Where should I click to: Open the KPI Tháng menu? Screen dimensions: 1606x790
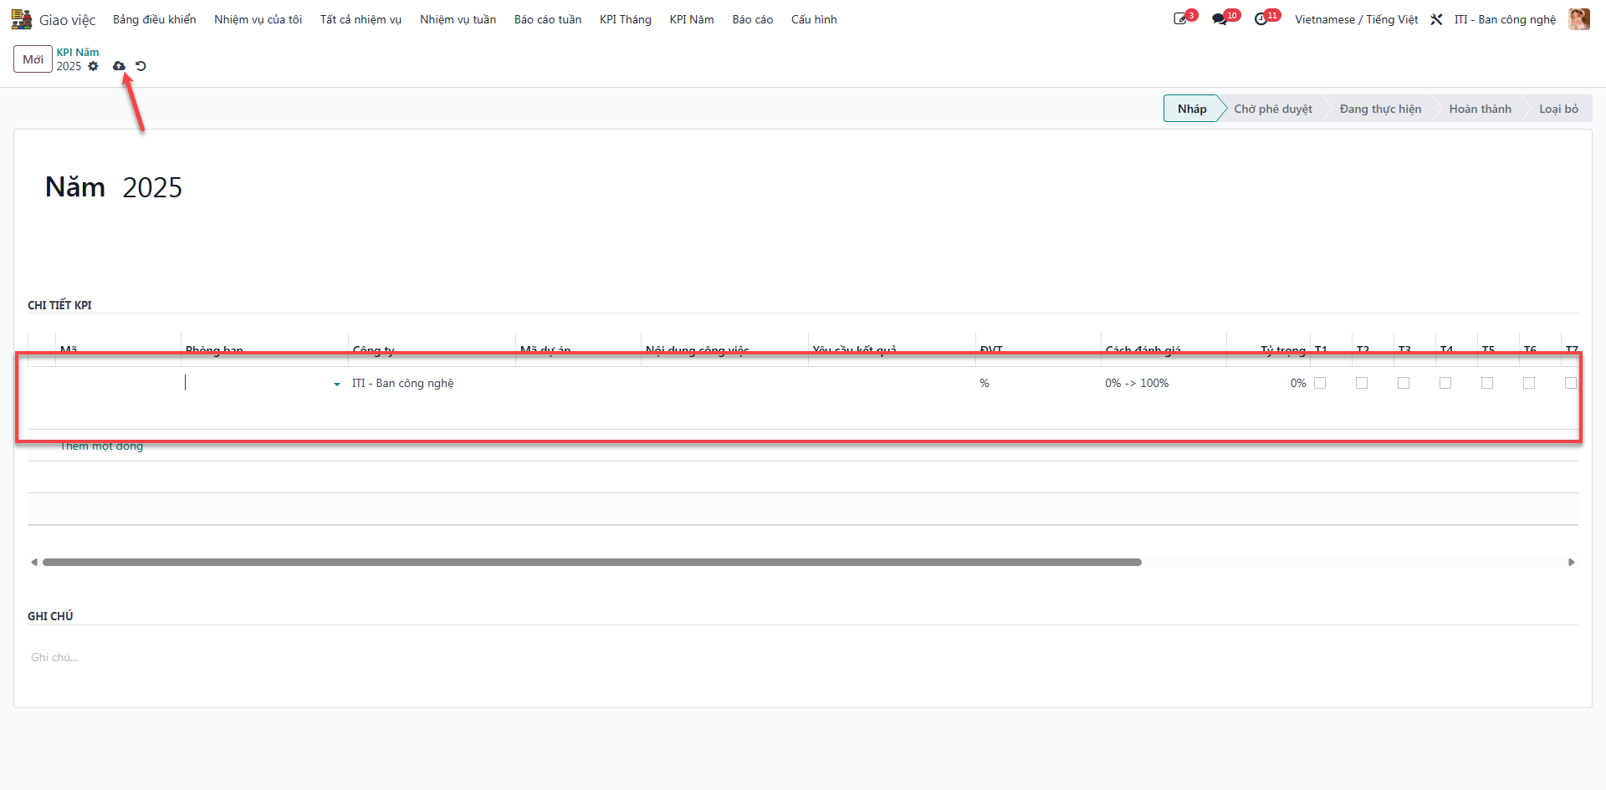(626, 19)
